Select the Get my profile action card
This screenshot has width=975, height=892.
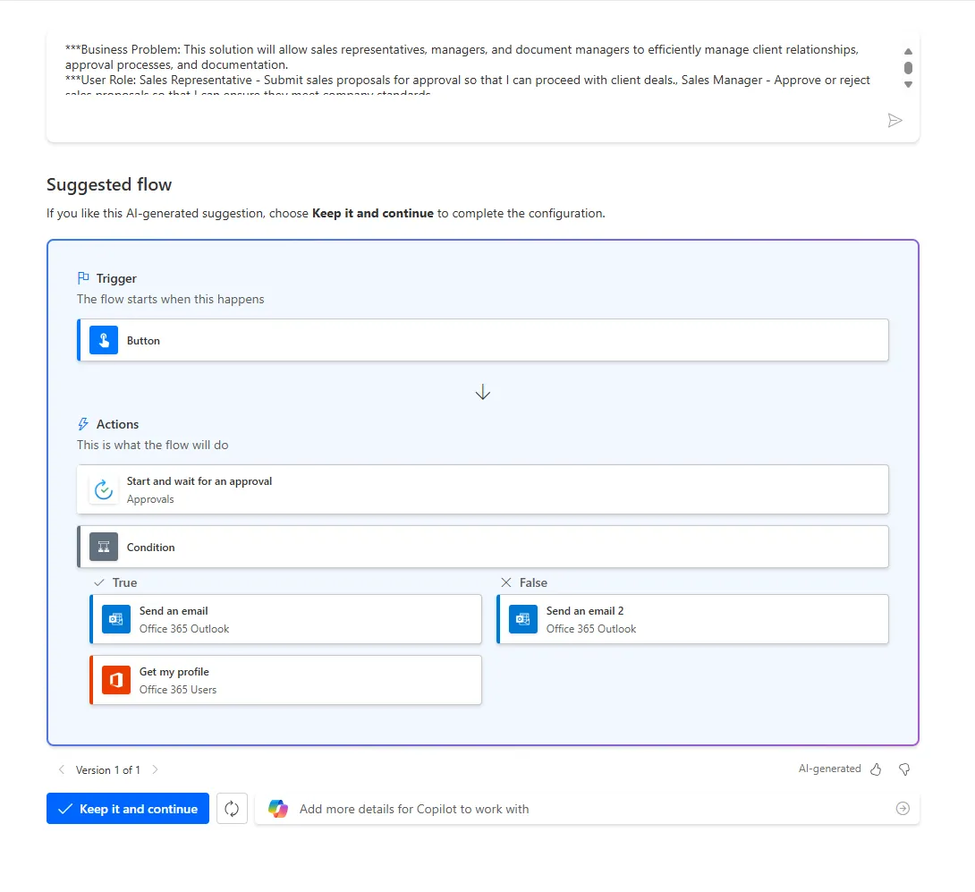[285, 680]
